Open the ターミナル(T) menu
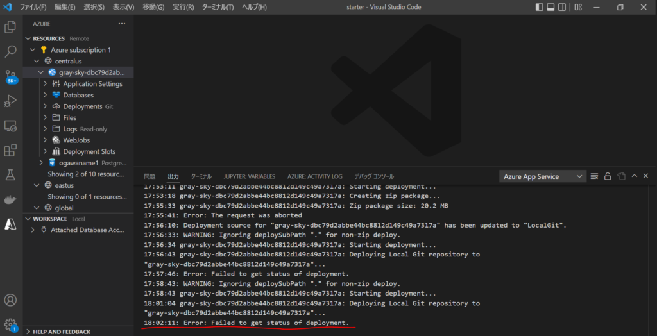The height and width of the screenshot is (336, 657). [x=218, y=7]
